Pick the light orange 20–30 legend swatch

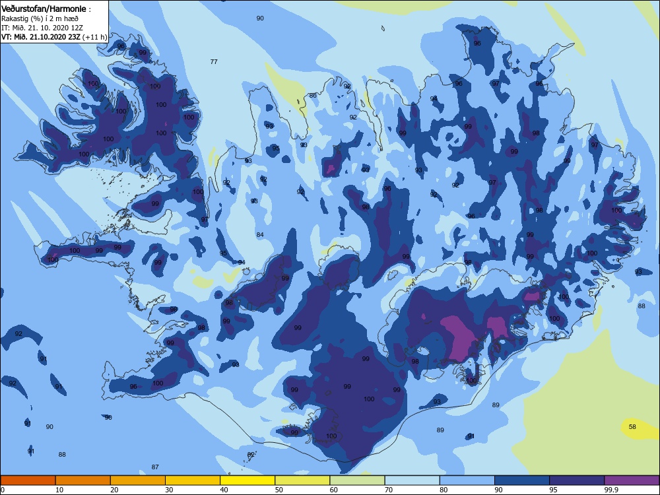138,480
